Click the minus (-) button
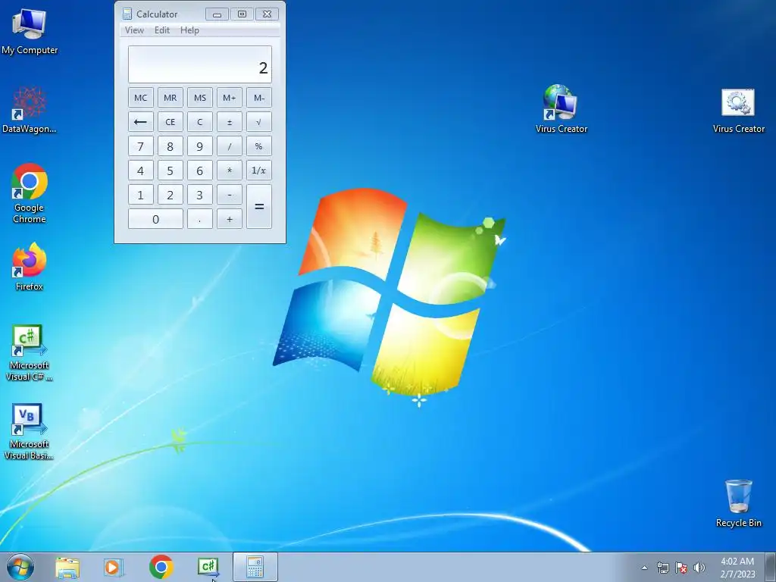776x582 pixels. point(229,195)
